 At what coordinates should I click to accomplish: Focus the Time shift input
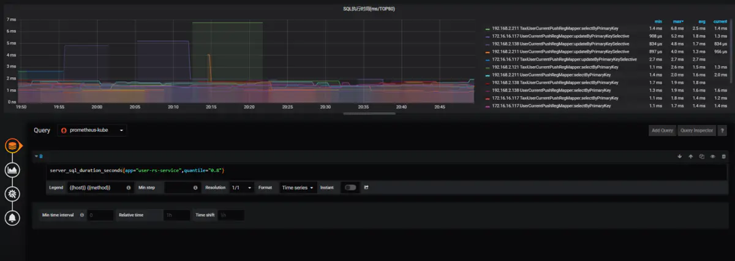click(x=232, y=215)
